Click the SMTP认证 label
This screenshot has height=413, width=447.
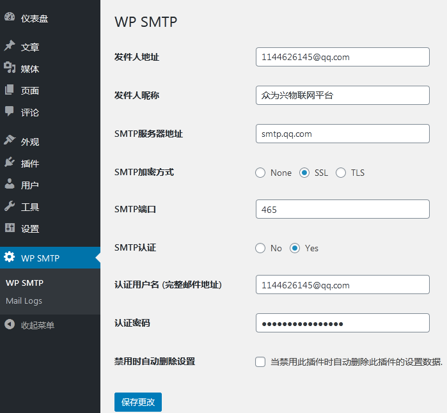click(x=135, y=247)
